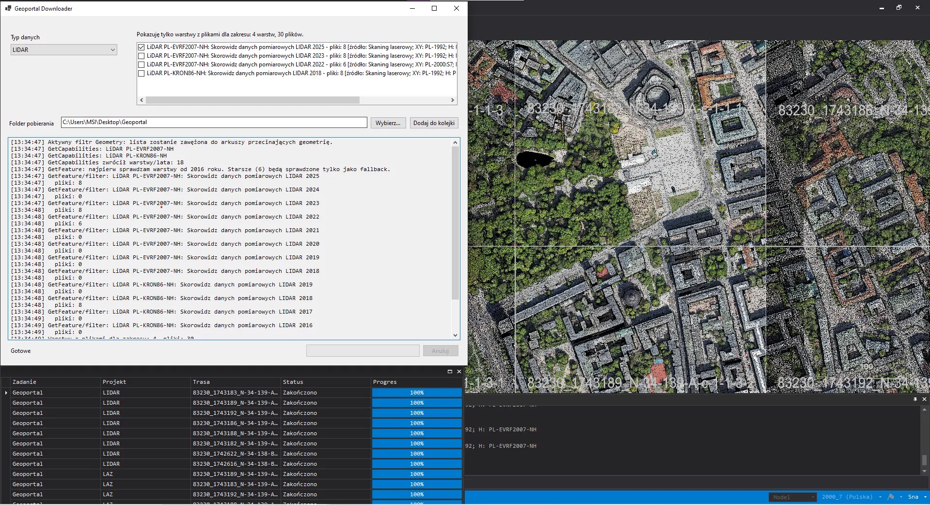This screenshot has height=505, width=930.
Task: Click the point cloud tile 83230_1743189 in viewport
Action: (640, 320)
